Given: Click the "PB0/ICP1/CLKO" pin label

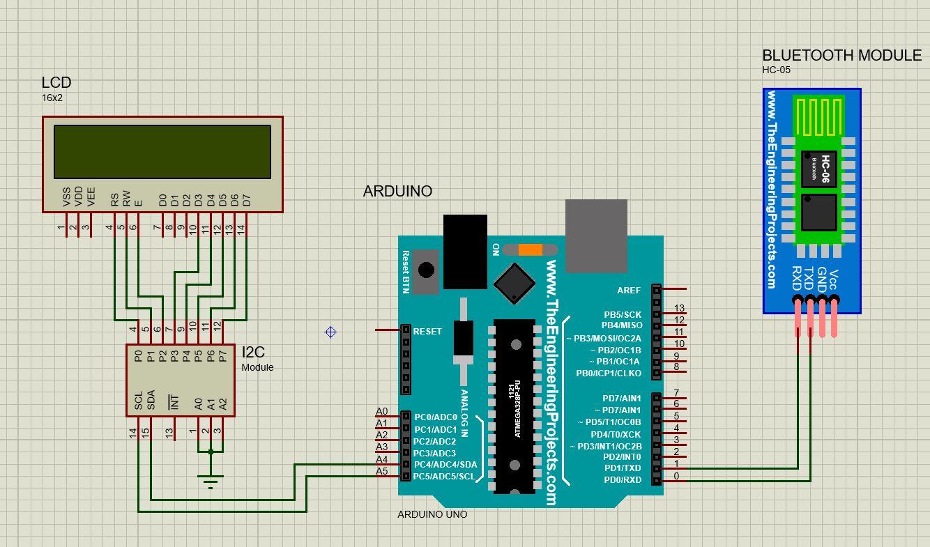Looking at the screenshot, I should (x=609, y=373).
